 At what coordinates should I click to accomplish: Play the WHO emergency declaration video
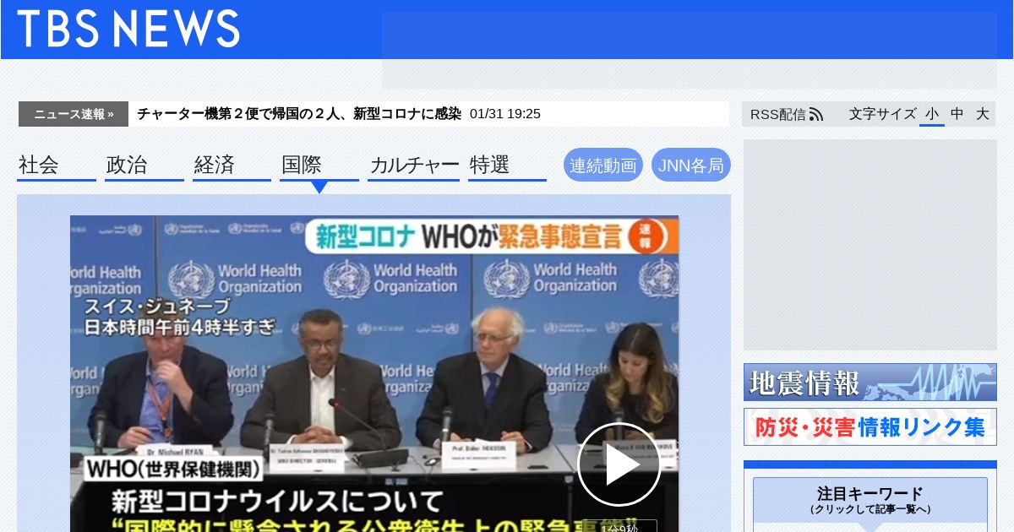pos(619,464)
